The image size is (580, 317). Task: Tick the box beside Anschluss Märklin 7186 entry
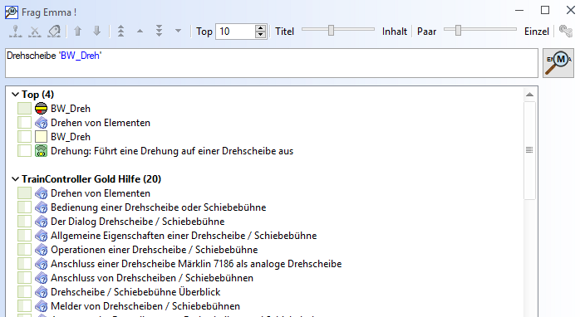point(24,264)
